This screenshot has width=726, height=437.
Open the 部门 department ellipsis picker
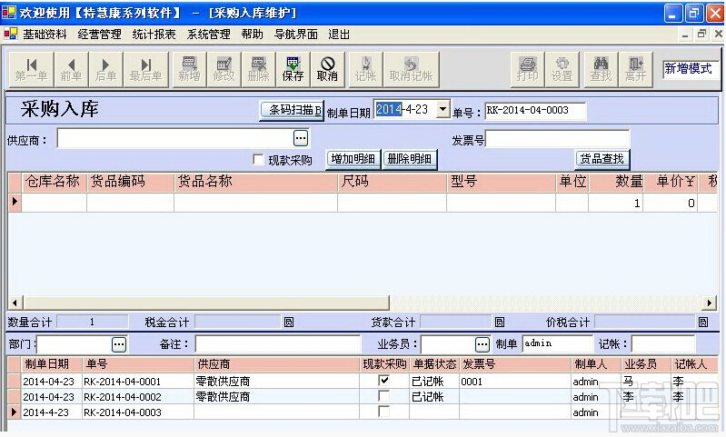[x=119, y=344]
